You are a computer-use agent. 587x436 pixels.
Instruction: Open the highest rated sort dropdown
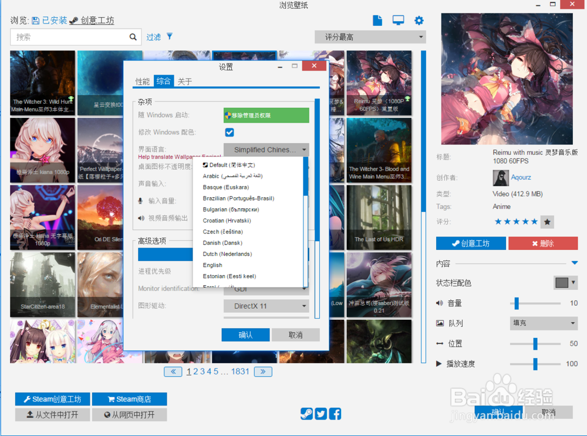[370, 37]
